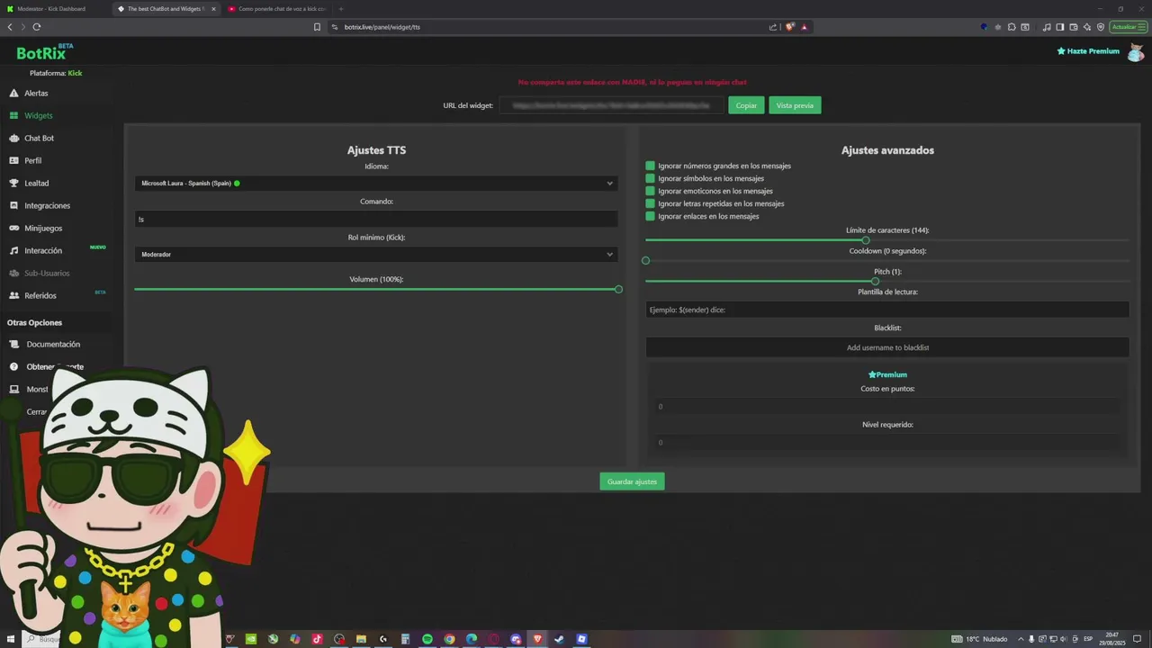Click the Plantilla de lectura input field
This screenshot has height=648, width=1152.
886,310
